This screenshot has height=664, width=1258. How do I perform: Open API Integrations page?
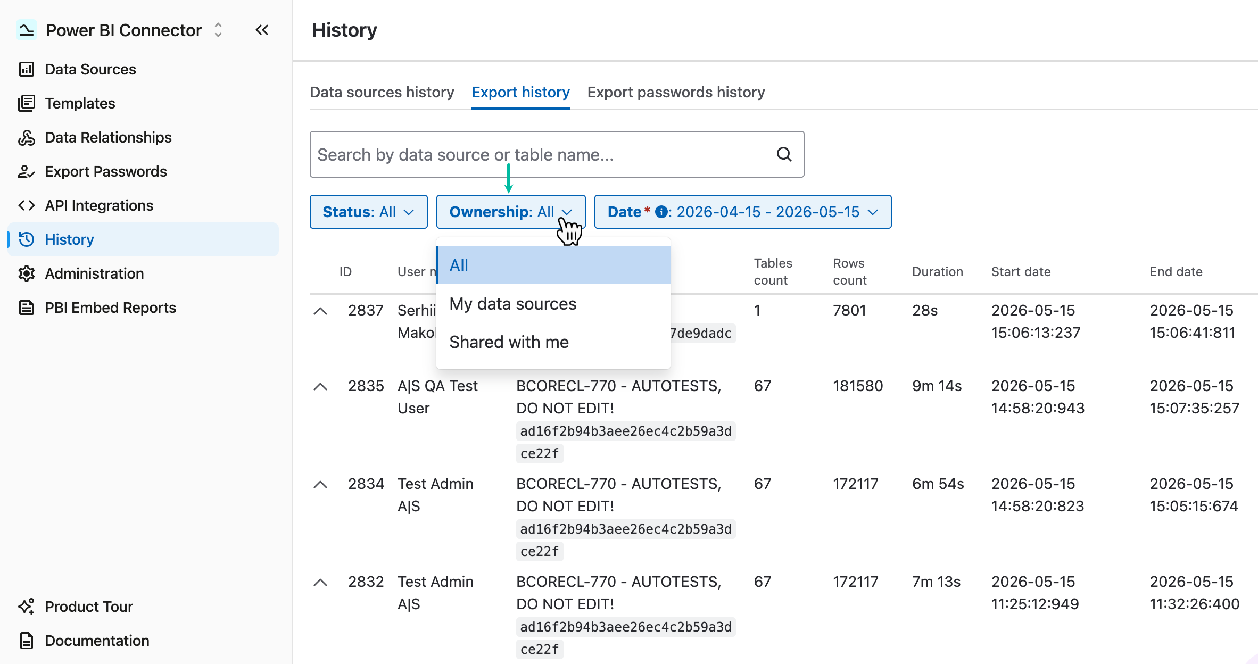(99, 205)
